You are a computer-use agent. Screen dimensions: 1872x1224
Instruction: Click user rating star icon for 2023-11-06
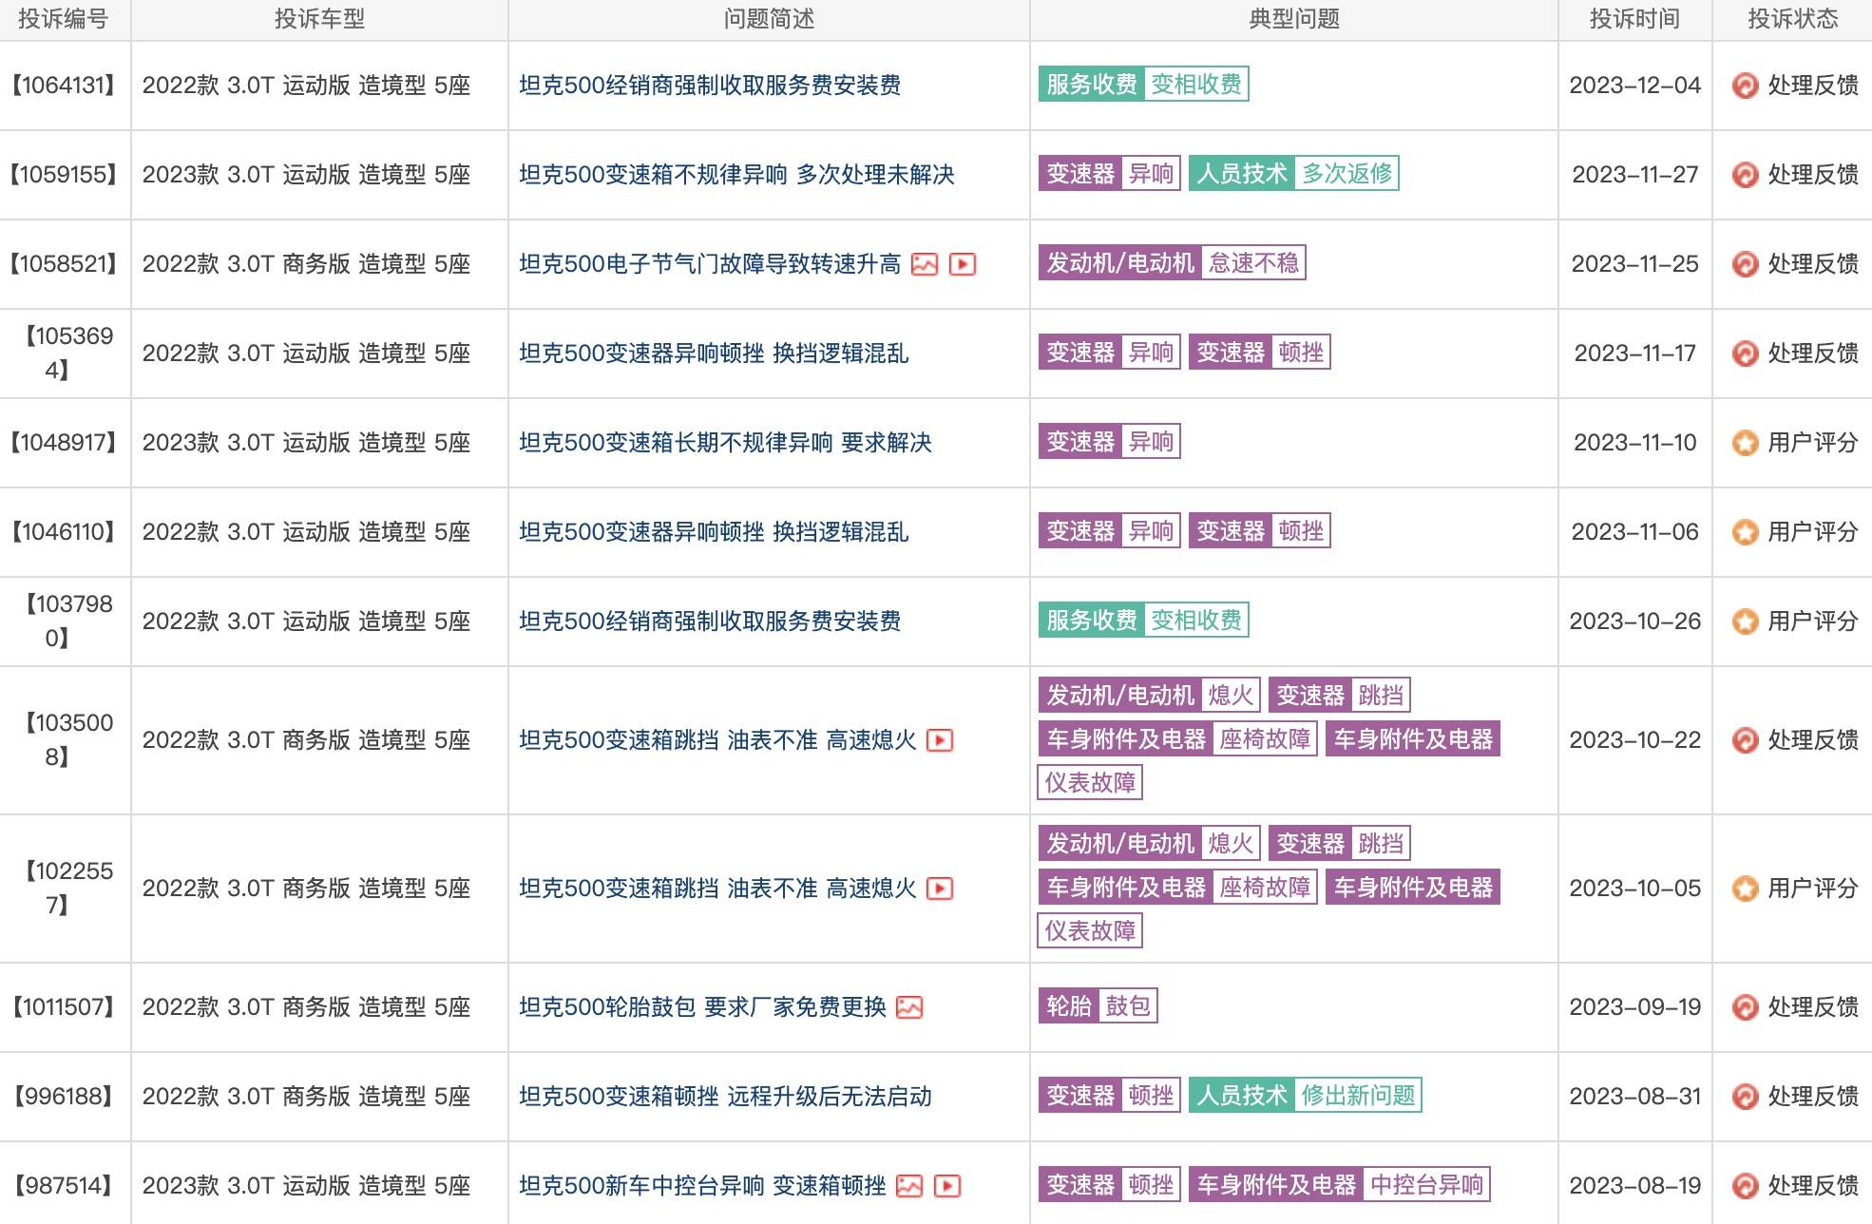click(1745, 532)
